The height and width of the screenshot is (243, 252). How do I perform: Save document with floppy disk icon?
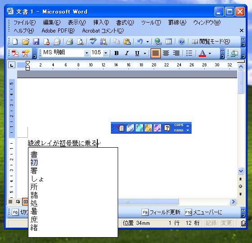click(36, 42)
